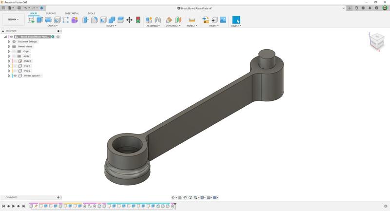Show the Plate:1 component
390x211 pixels.
click(x=15, y=61)
